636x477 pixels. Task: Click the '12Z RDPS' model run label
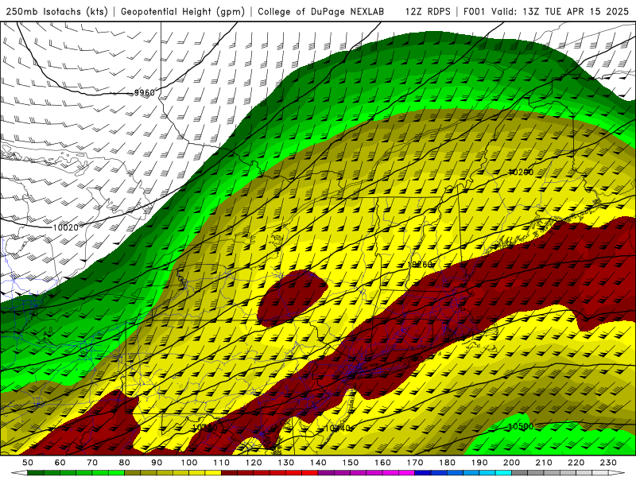click(x=428, y=11)
